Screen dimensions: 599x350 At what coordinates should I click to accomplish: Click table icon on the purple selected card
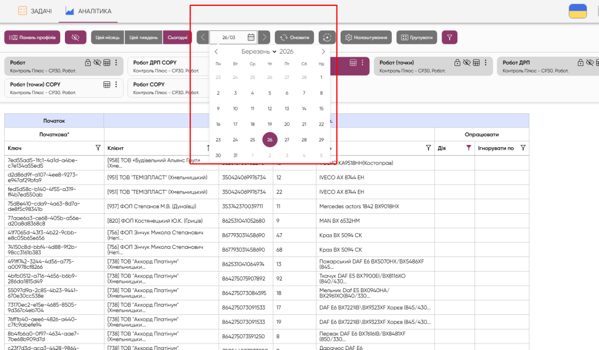(x=353, y=63)
